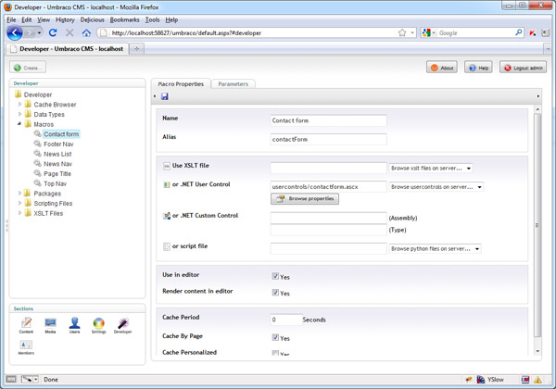Open new tab with plus button
Image resolution: width=556 pixels, height=389 pixels.
[x=136, y=49]
